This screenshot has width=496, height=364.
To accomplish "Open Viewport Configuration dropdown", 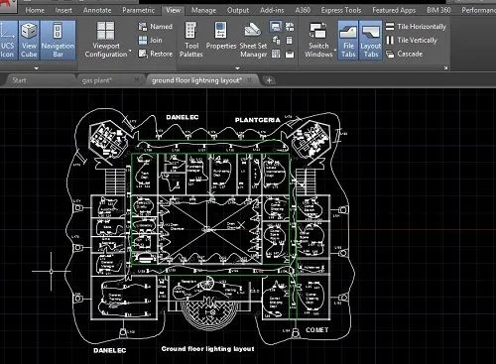I will 106,40.
